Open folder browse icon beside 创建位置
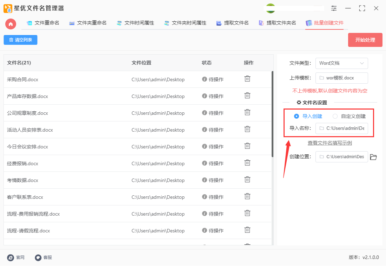This screenshot has height=266, width=386. (x=373, y=157)
